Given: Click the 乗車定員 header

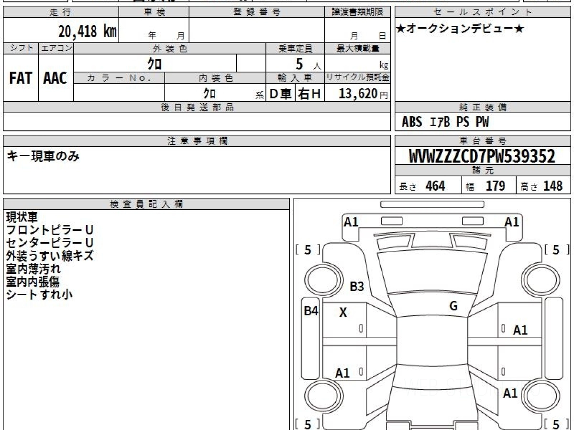Looking at the screenshot, I should pos(295,48).
